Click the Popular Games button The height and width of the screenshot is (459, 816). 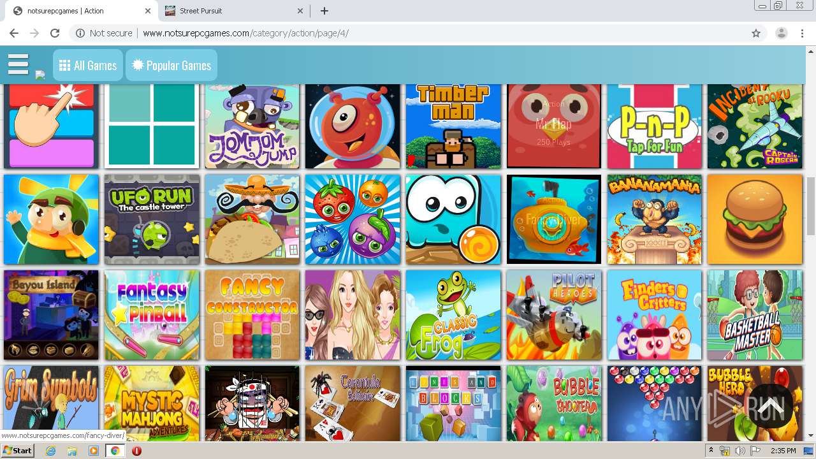(x=171, y=66)
